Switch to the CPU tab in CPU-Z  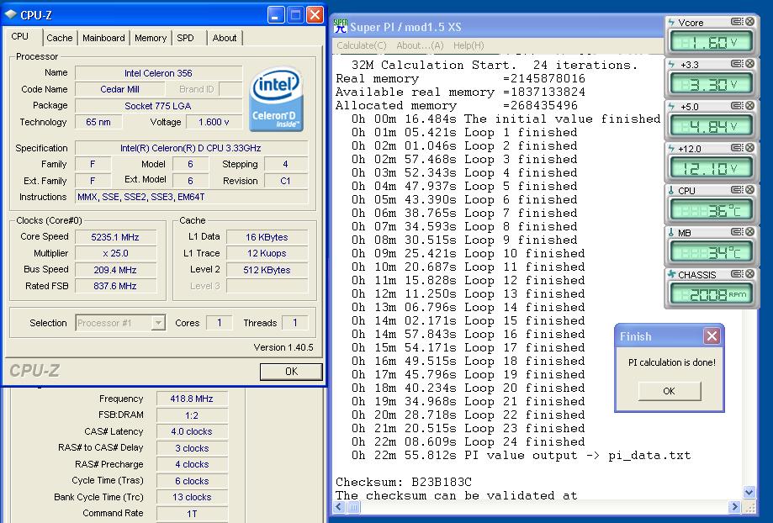pos(20,36)
